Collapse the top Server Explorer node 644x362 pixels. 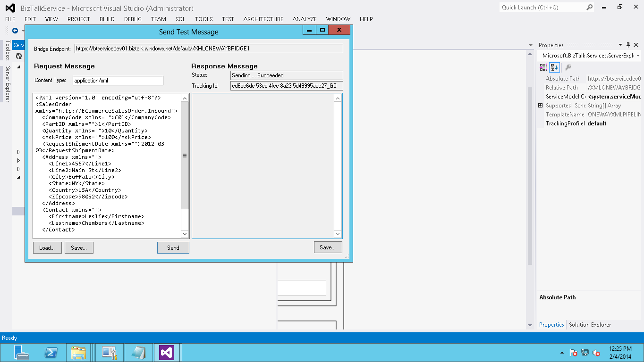(19, 67)
